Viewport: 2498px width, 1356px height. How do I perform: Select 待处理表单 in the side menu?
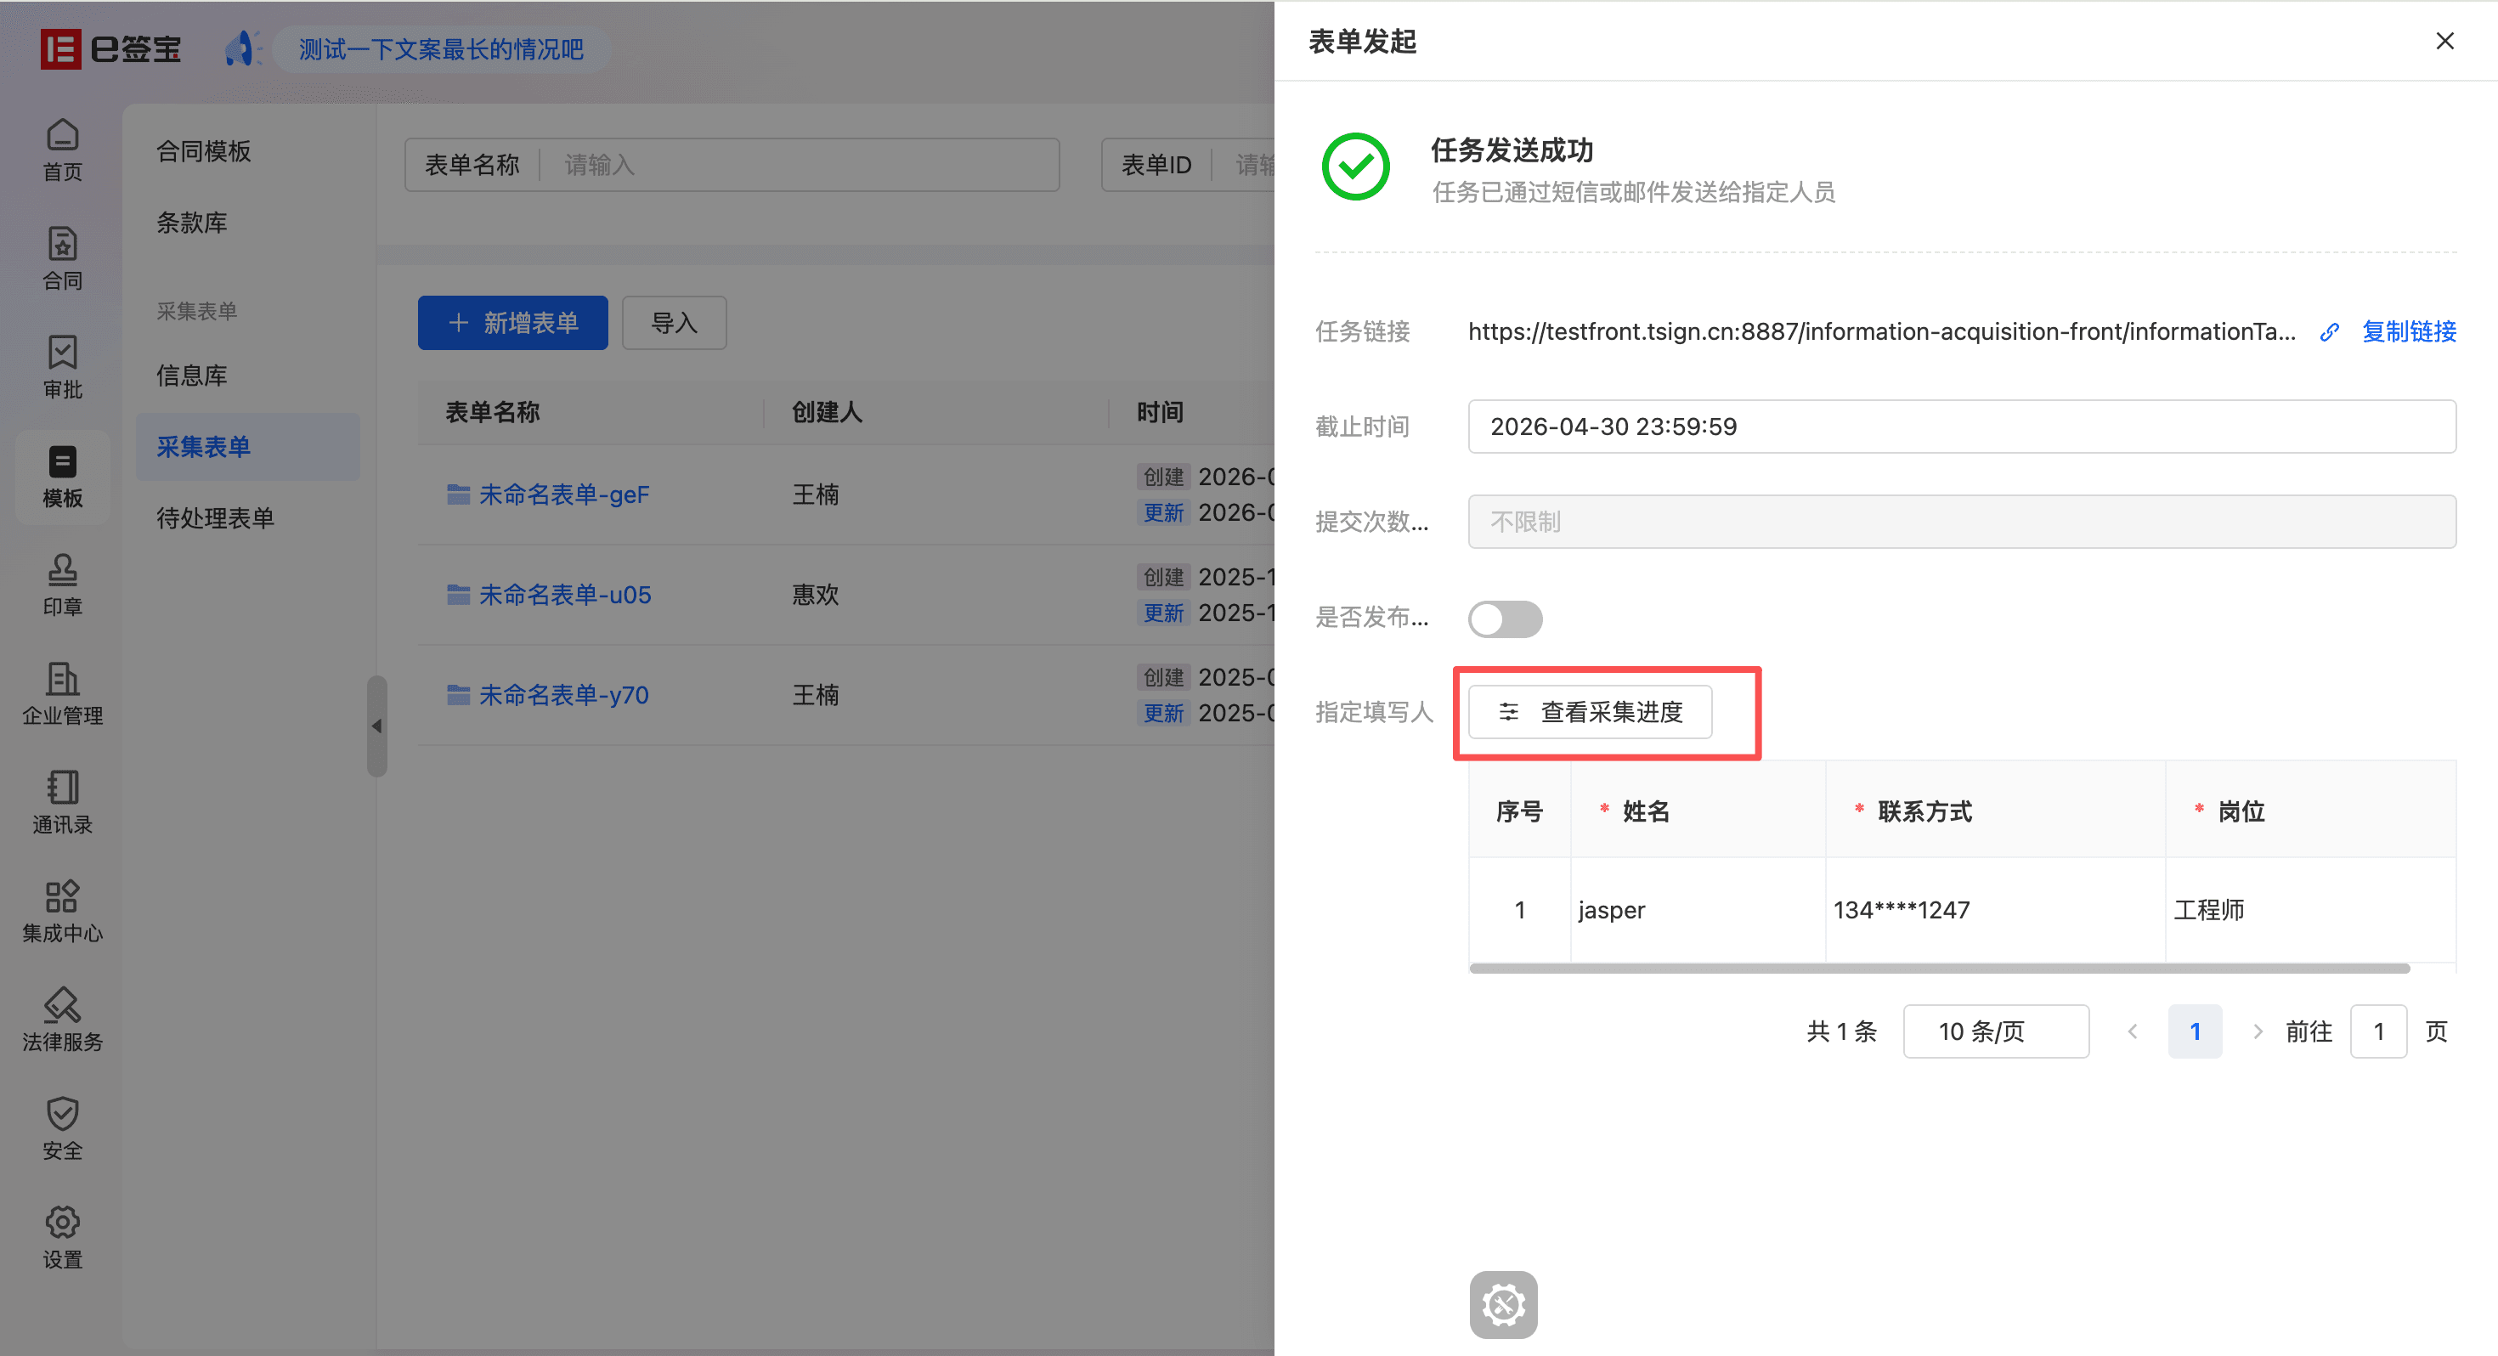click(215, 518)
